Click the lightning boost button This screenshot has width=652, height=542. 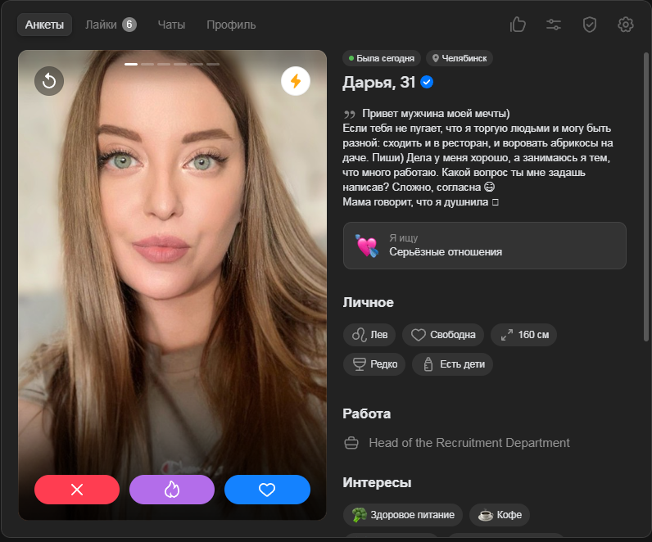point(296,81)
